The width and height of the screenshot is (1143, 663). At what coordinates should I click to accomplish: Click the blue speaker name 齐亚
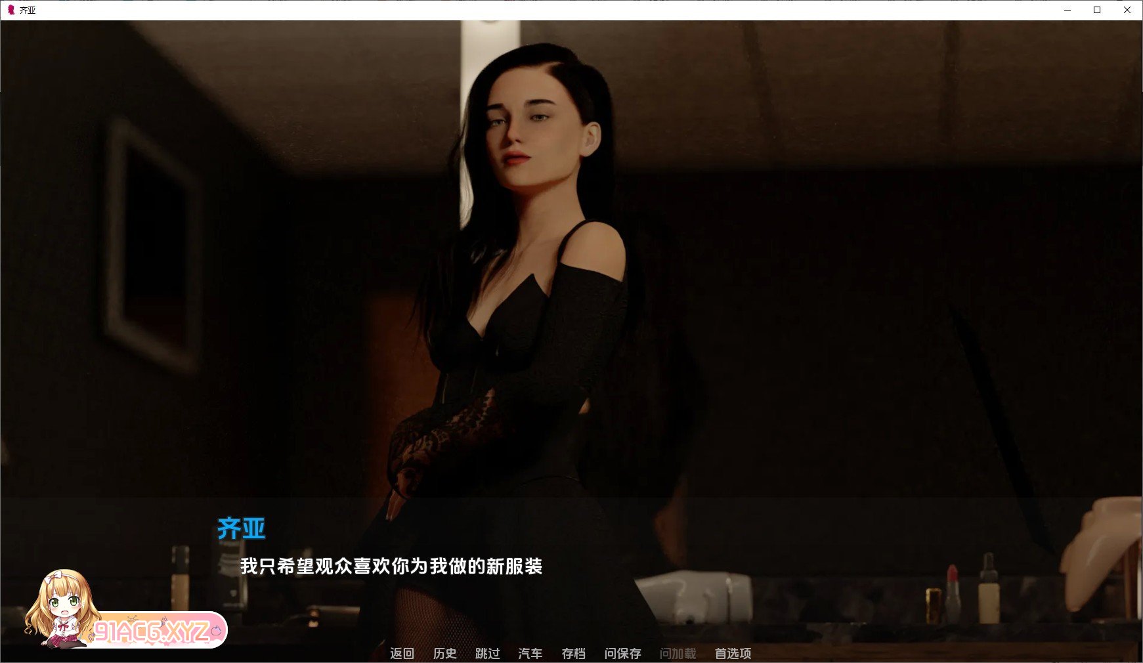241,528
